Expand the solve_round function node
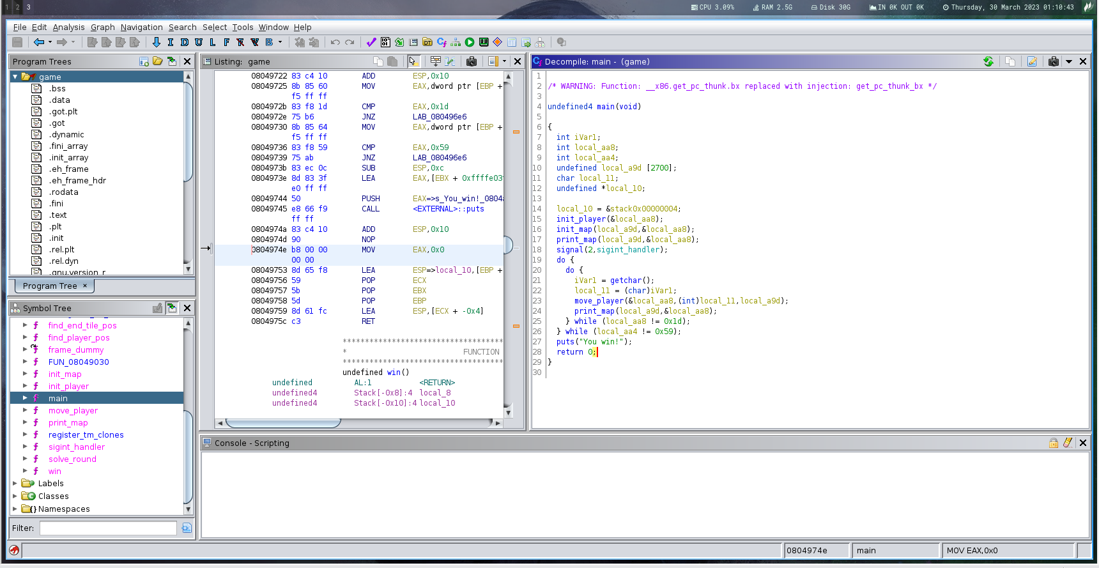This screenshot has height=568, width=1099. tap(25, 459)
